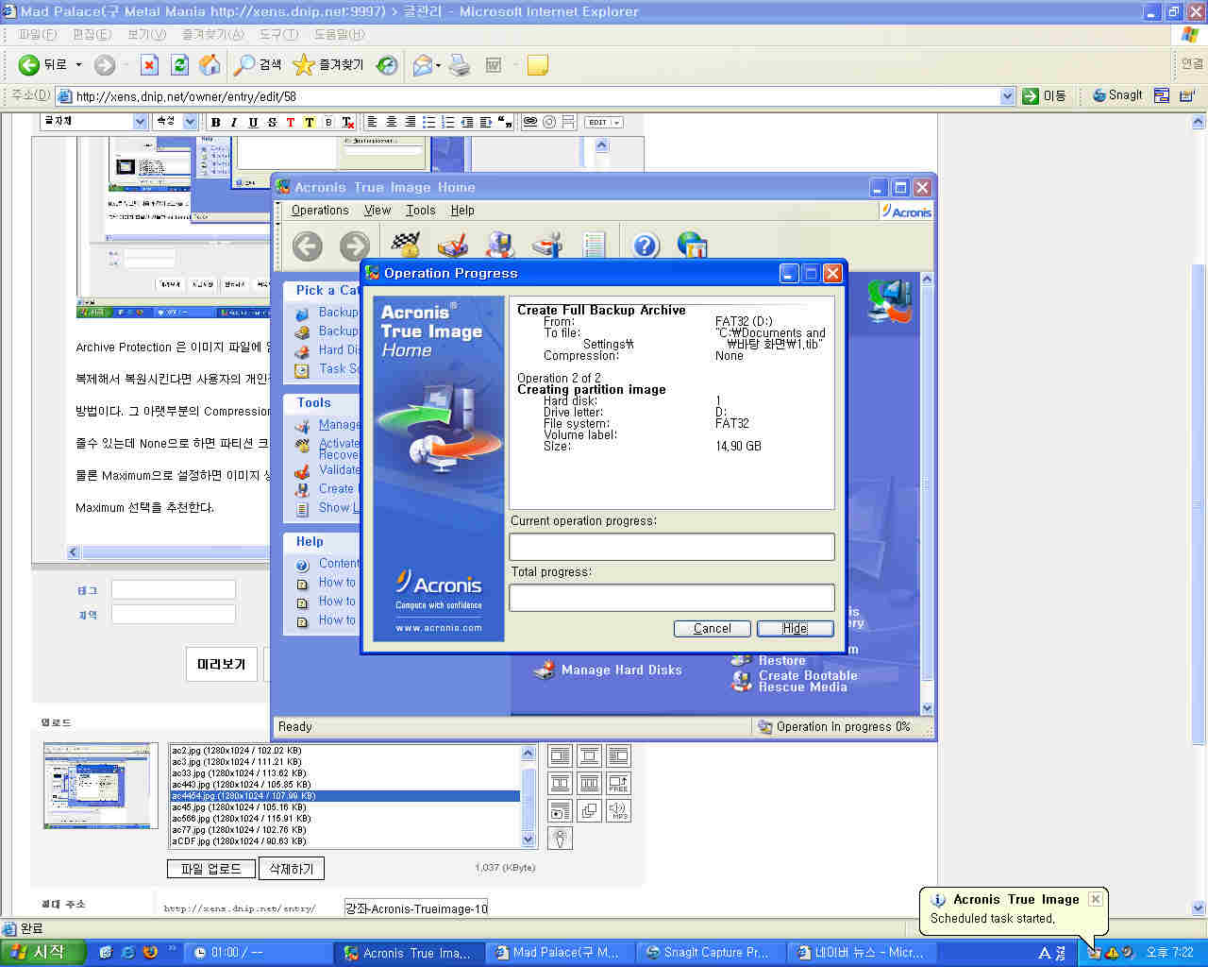Click the permalink field 강좌-Acronis-Trueimage-10
This screenshot has height=967, width=1208.
[x=416, y=908]
